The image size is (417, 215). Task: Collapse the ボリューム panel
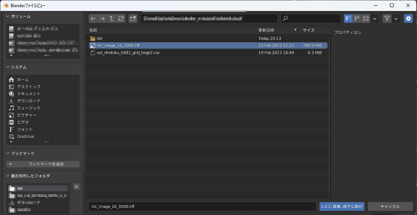tap(8, 17)
